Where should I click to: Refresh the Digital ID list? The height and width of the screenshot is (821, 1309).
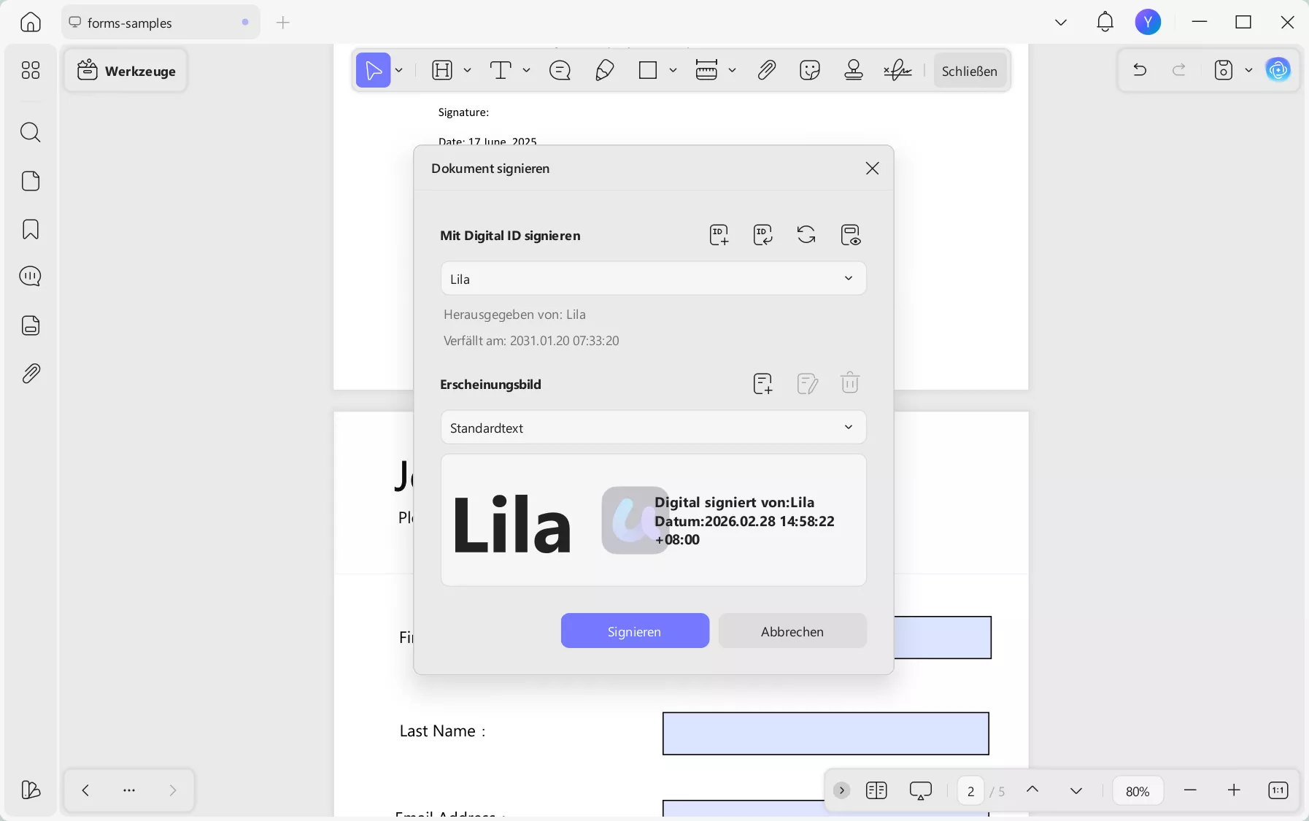point(807,235)
